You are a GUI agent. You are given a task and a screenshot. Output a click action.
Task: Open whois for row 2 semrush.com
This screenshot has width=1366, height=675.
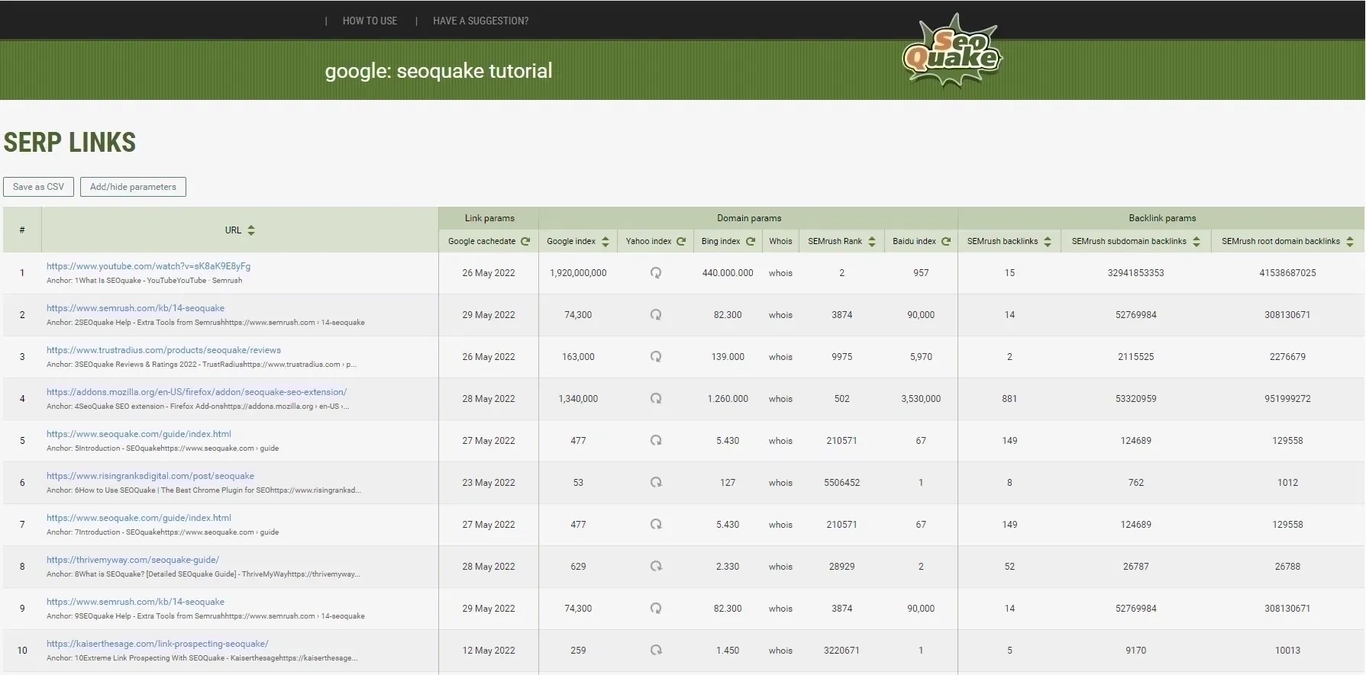pyautogui.click(x=780, y=315)
